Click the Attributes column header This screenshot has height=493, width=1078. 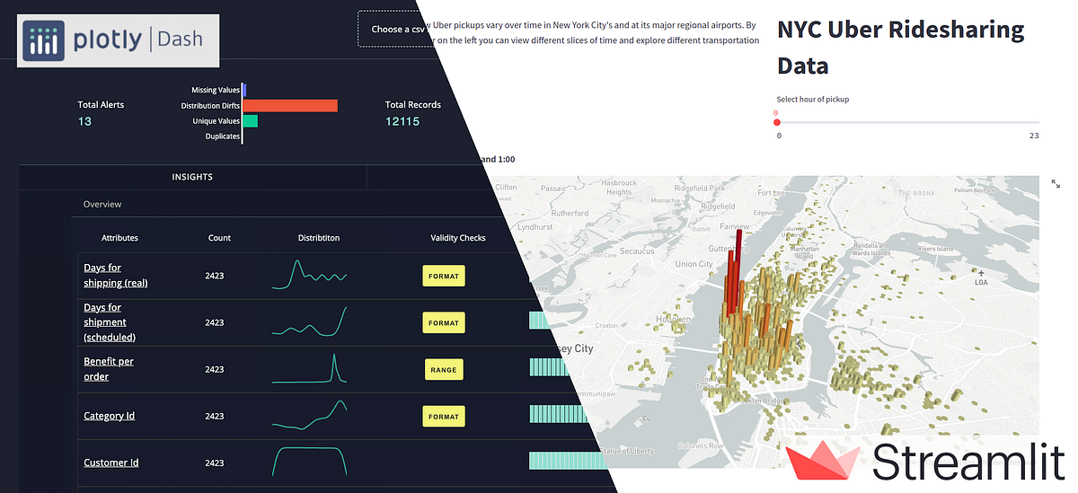(119, 238)
